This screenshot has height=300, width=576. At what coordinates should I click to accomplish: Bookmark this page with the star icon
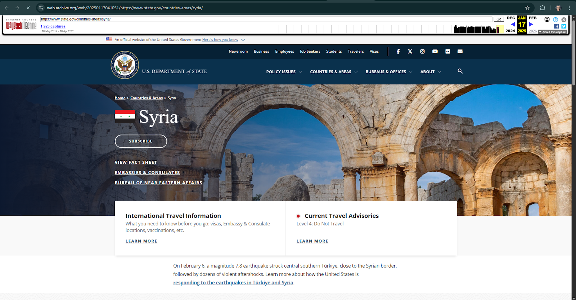[x=527, y=8]
